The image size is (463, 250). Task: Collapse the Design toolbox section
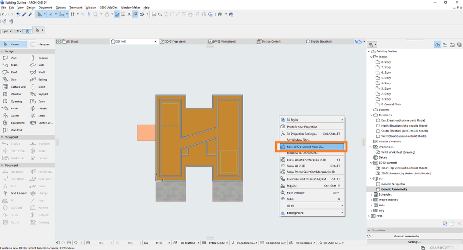click(x=2, y=51)
